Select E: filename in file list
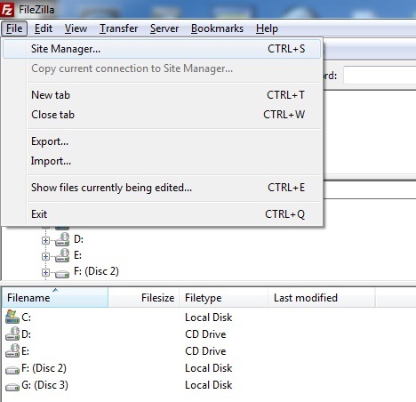This screenshot has width=416, height=402. point(26,351)
